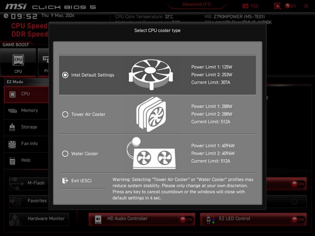Click the Storage drive icon in sidebar
This screenshot has width=315, height=236.
12,127
